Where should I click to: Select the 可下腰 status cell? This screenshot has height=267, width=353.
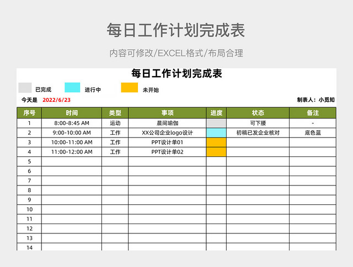click(x=258, y=123)
